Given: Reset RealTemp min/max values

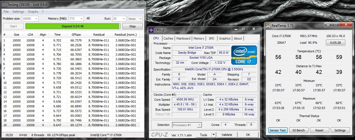Looking at the screenshot, I should (319, 130).
